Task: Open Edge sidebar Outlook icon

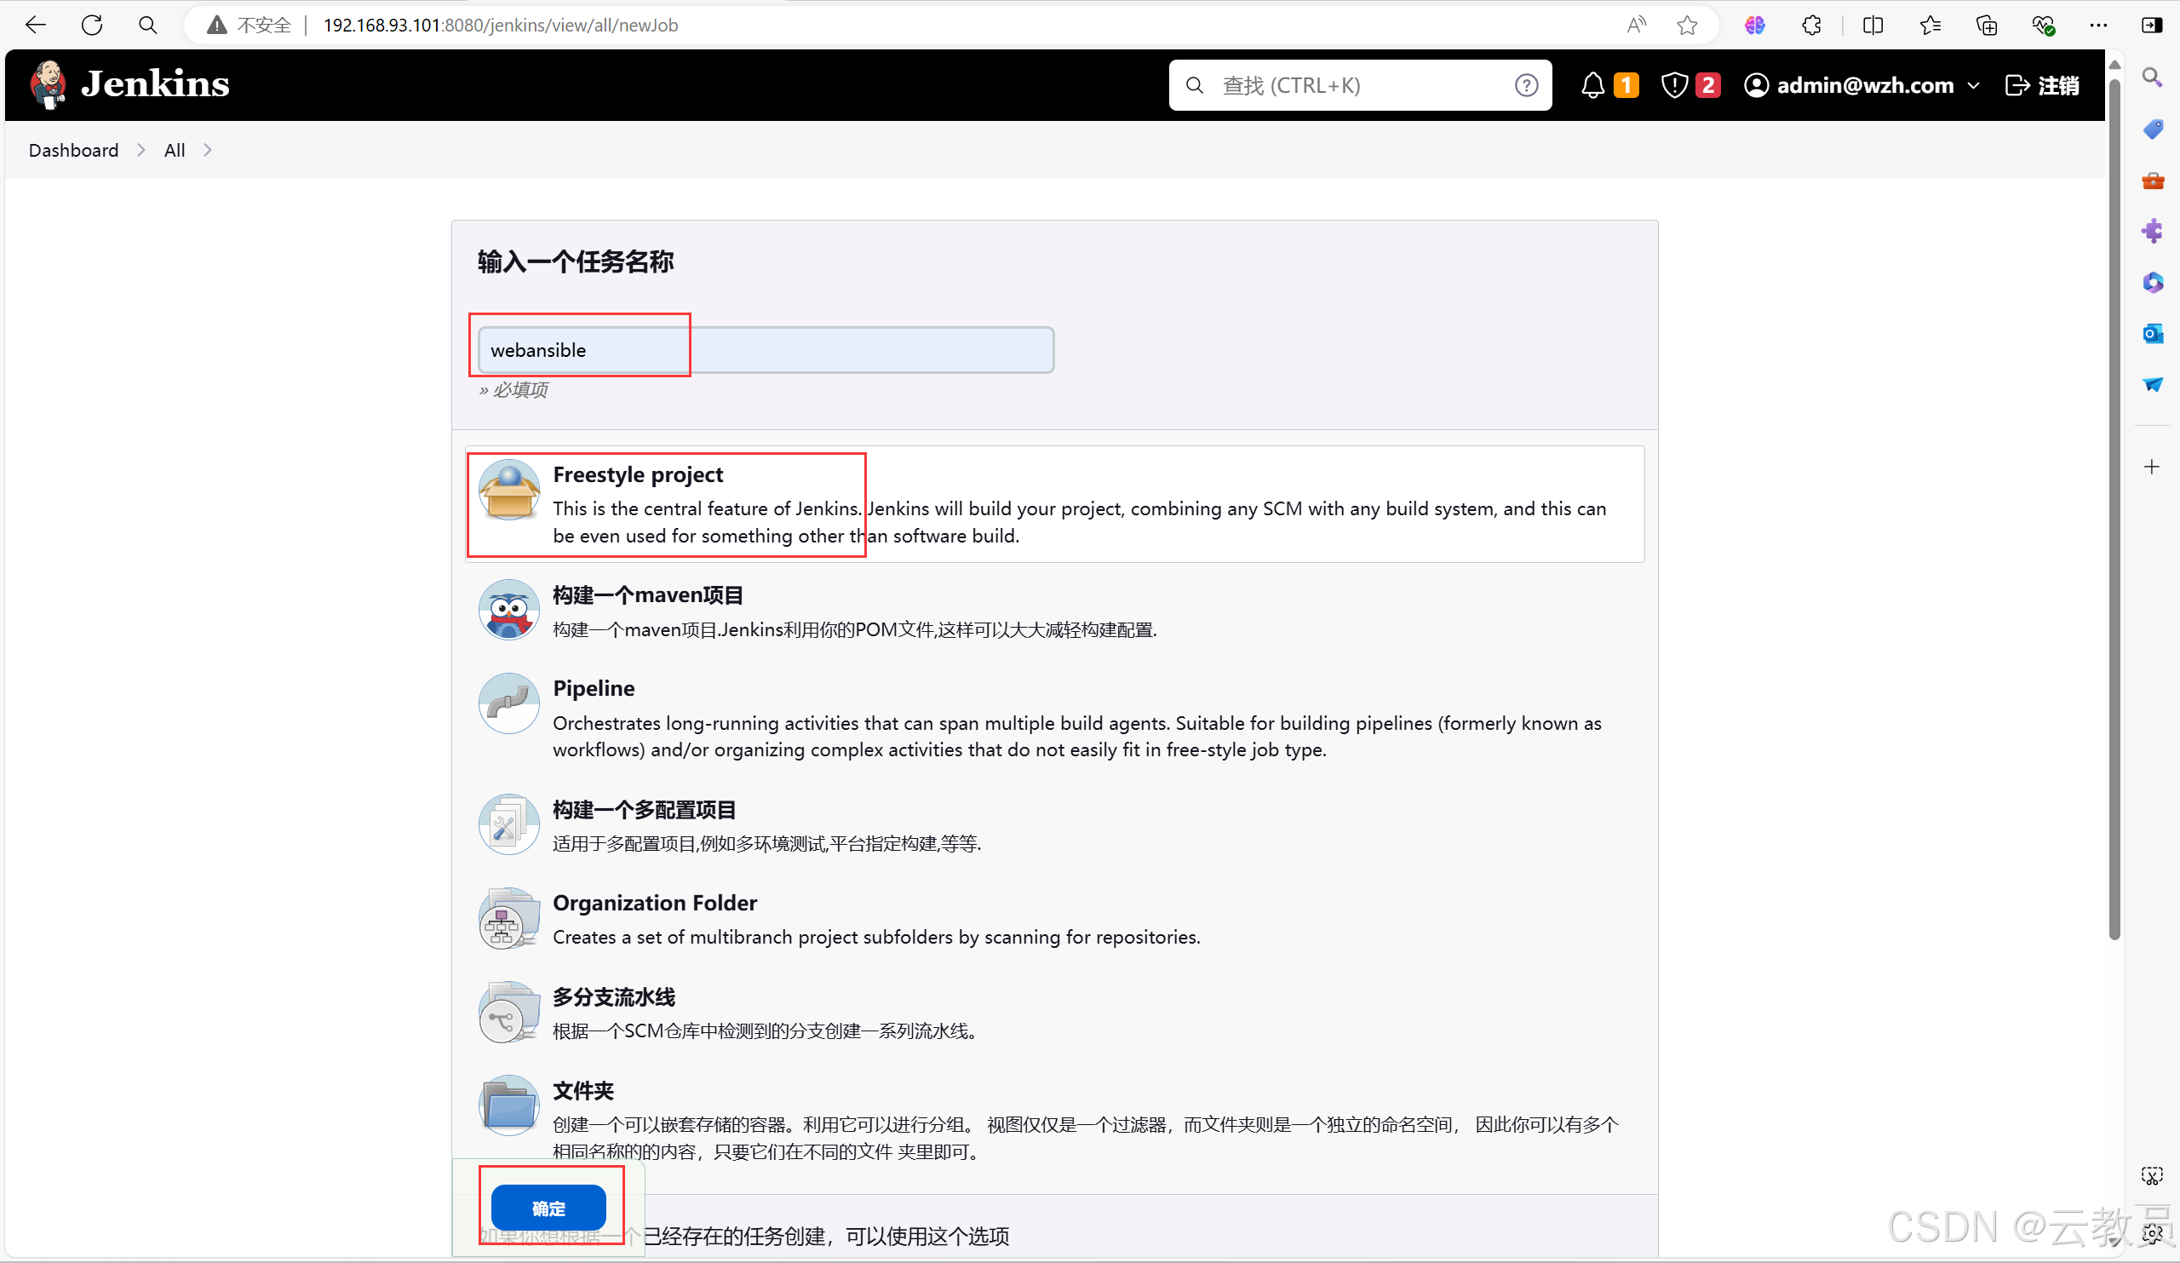Action: tap(2152, 333)
